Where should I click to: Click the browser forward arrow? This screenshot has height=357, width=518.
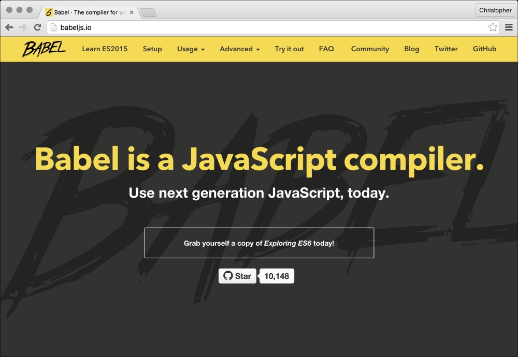point(23,27)
